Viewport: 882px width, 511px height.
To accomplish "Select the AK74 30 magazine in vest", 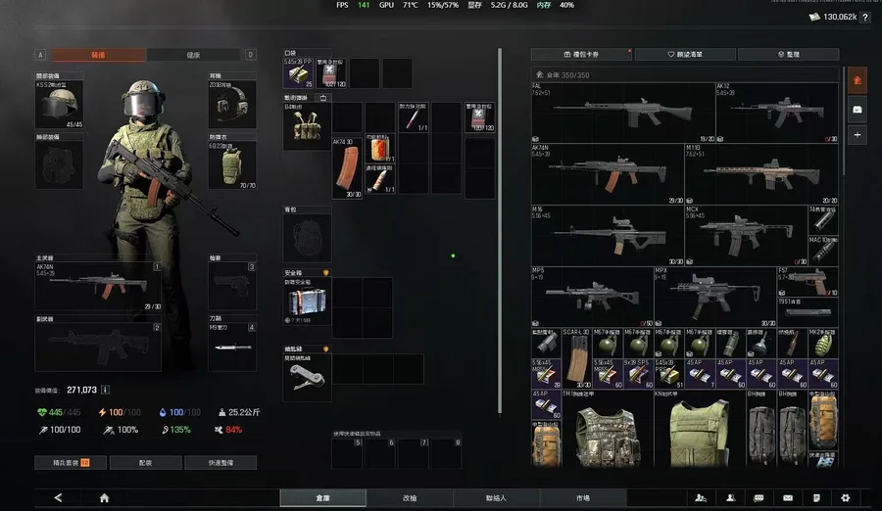I will [347, 167].
